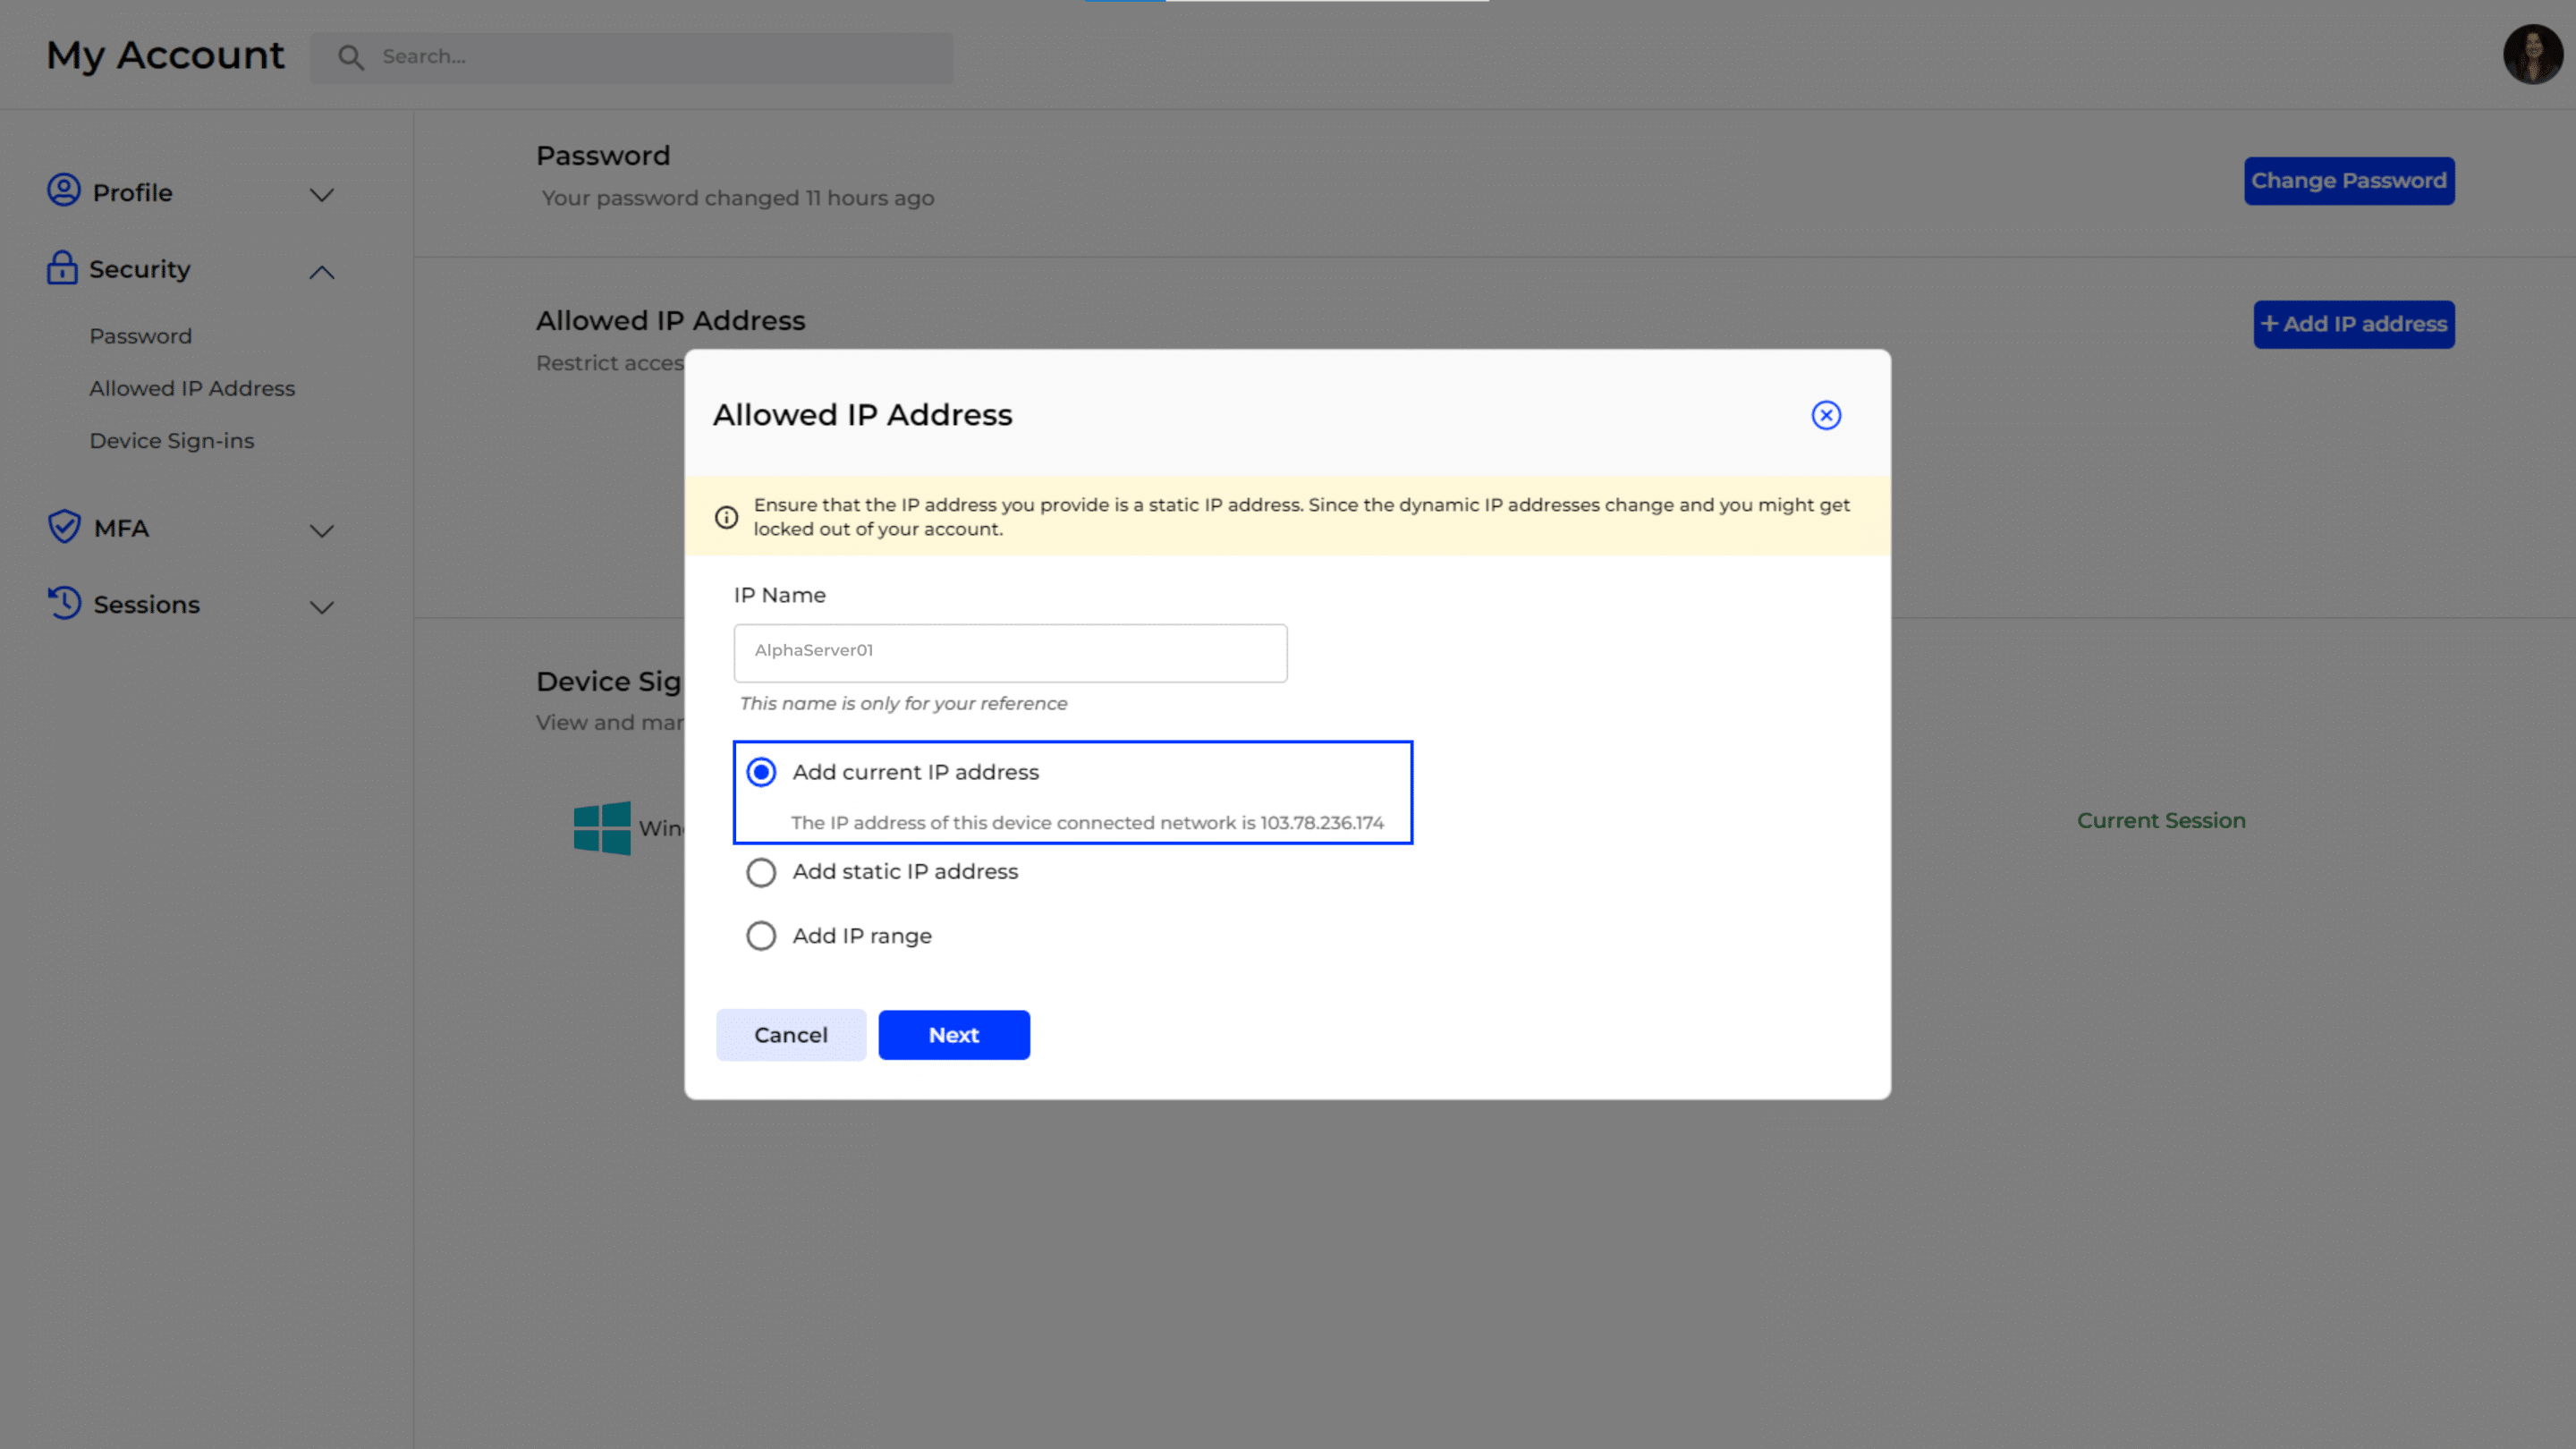
Task: Click 'This name is only for your reference'
Action: (904, 704)
